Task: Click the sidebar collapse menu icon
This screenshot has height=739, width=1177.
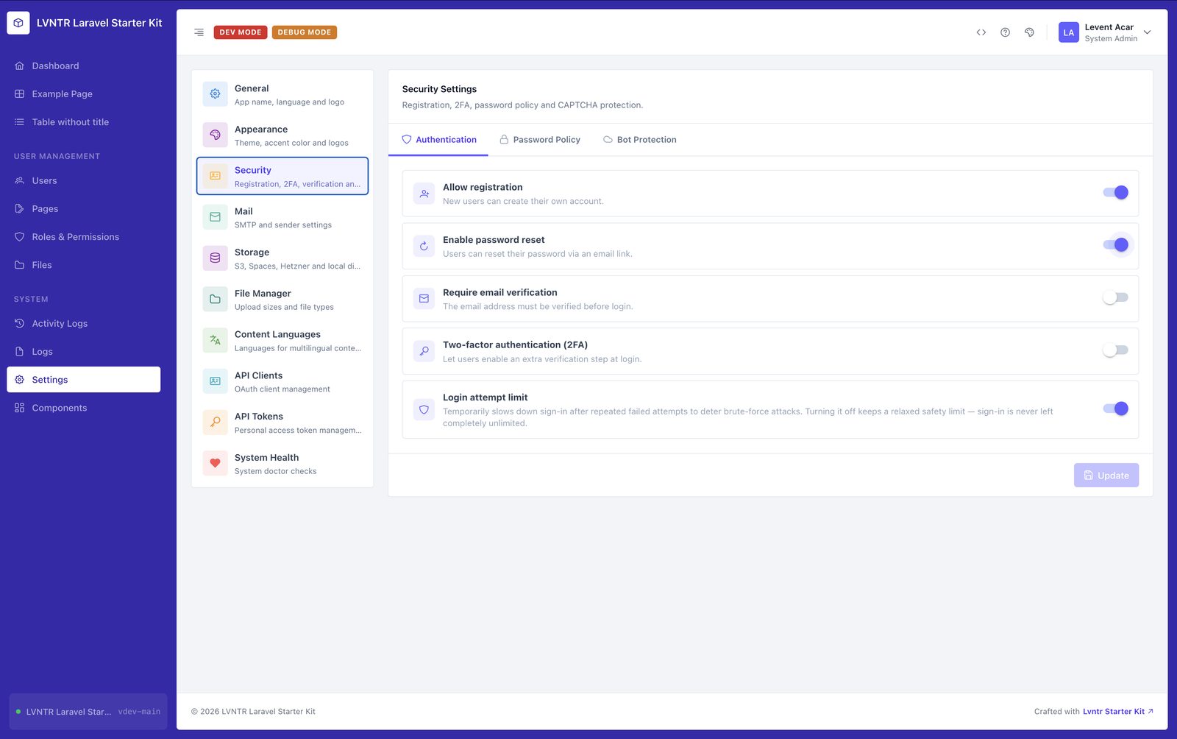Action: [x=199, y=32]
